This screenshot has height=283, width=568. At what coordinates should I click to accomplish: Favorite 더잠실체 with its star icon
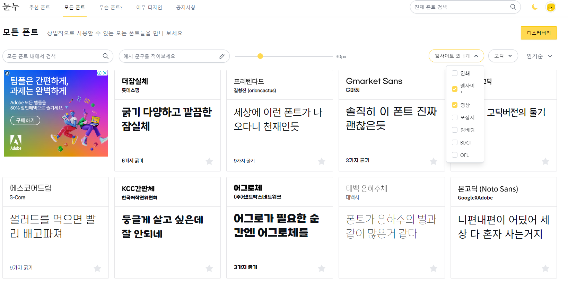pos(209,161)
